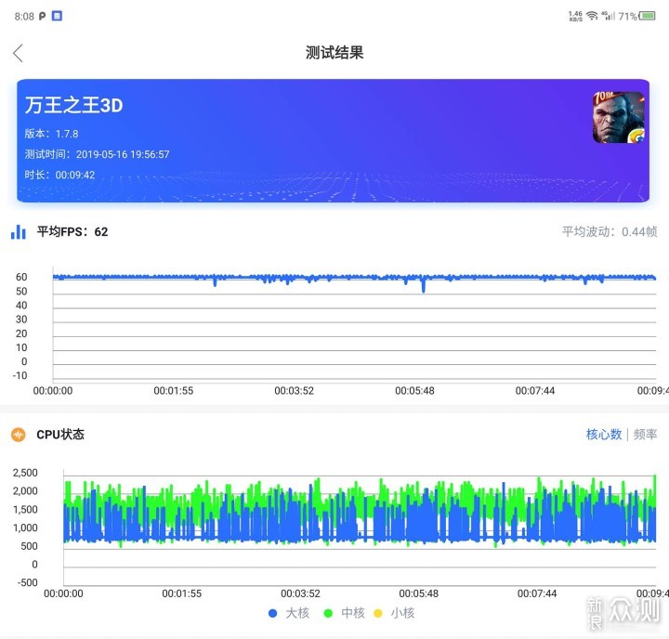Tap the 00:07:44 label on CPU chart axis
Viewport: 669px width, 639px height.
[x=537, y=593]
